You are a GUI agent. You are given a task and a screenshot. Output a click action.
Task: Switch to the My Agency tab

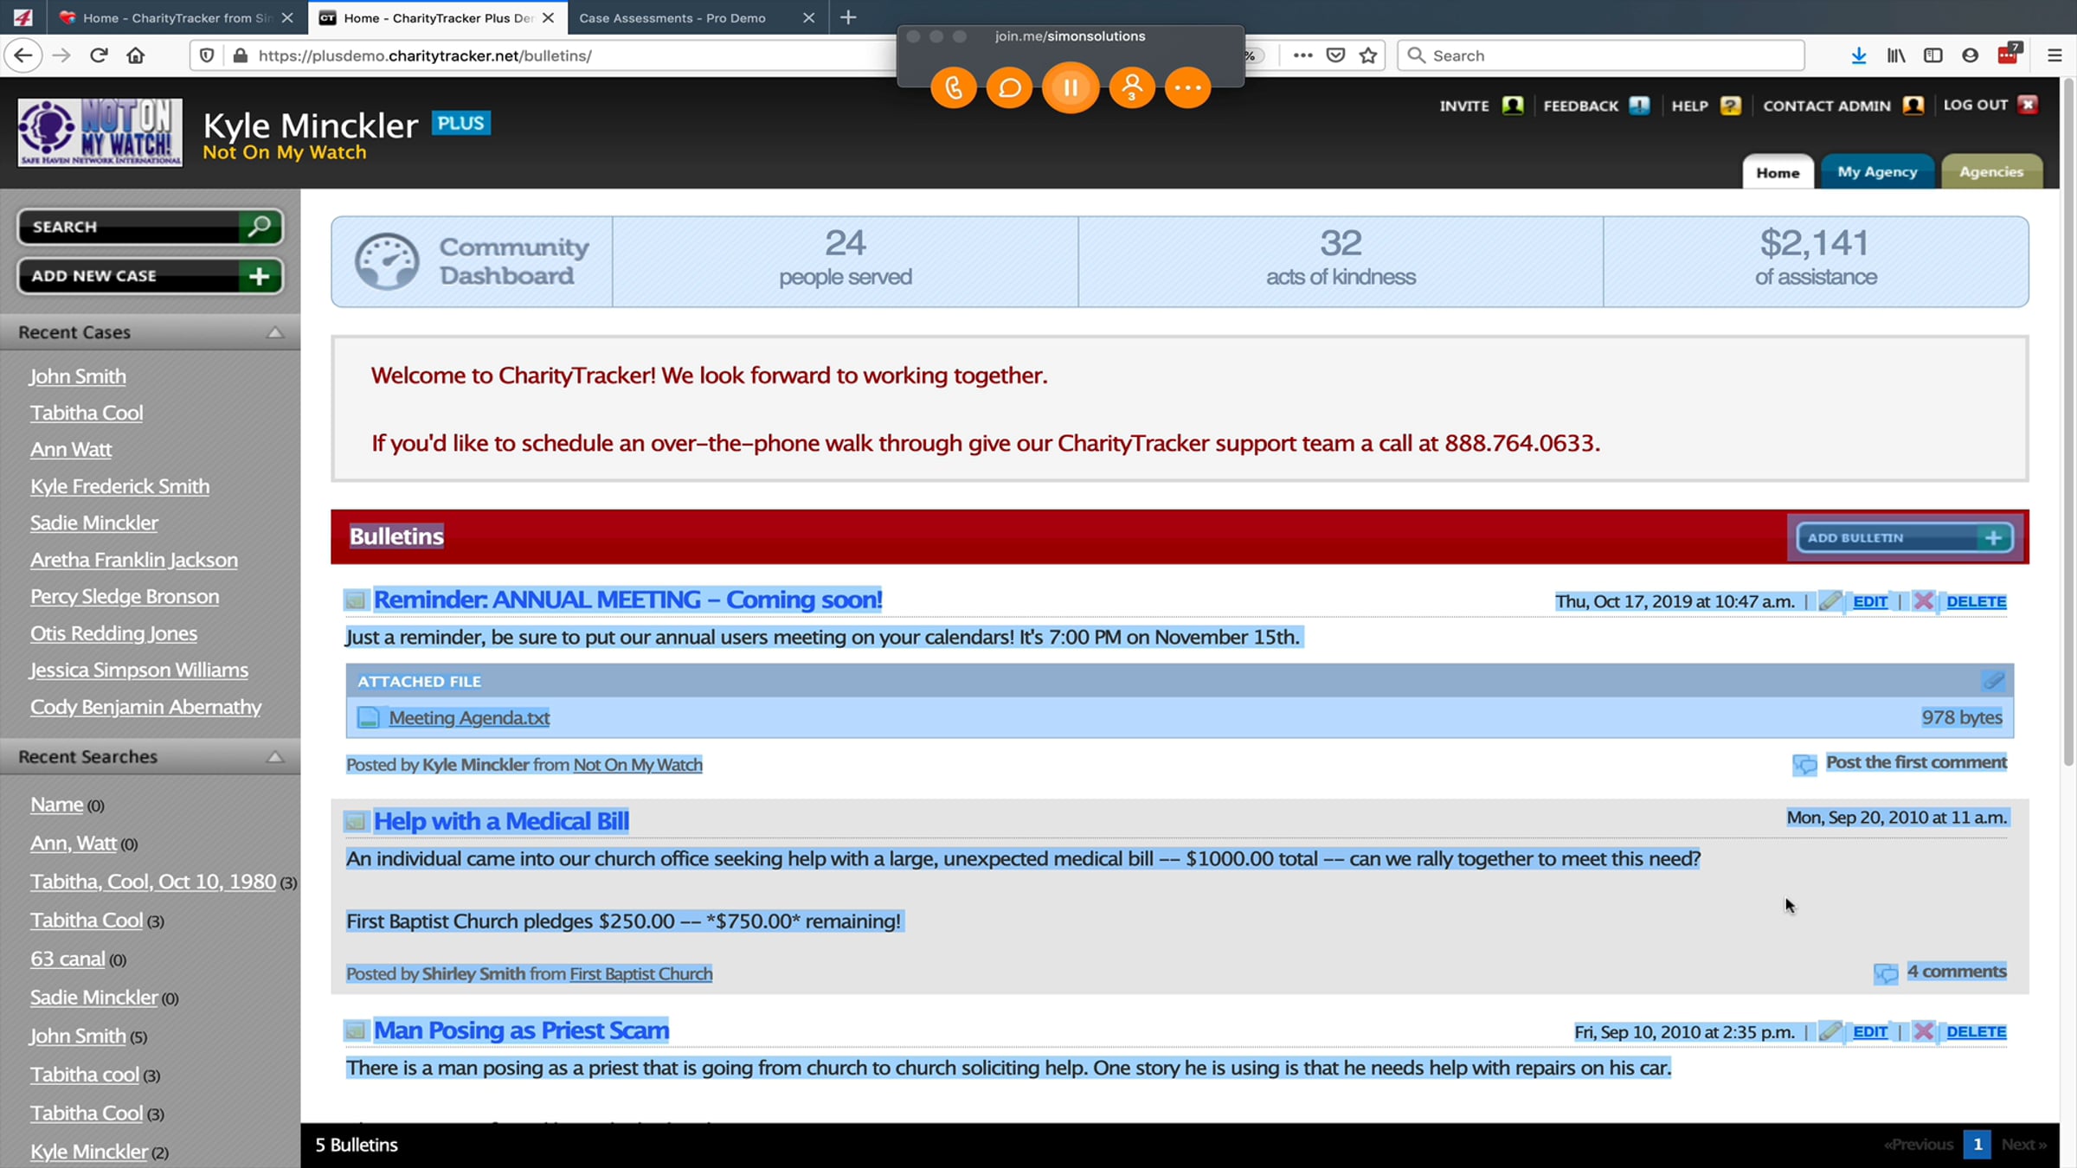tap(1877, 171)
